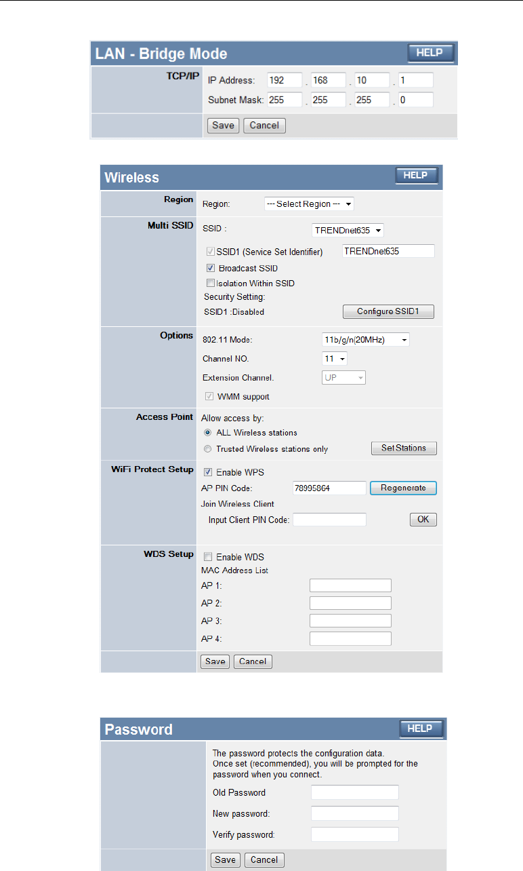Click the AP 3 MAC address field
This screenshot has width=523, height=871.
(350, 621)
